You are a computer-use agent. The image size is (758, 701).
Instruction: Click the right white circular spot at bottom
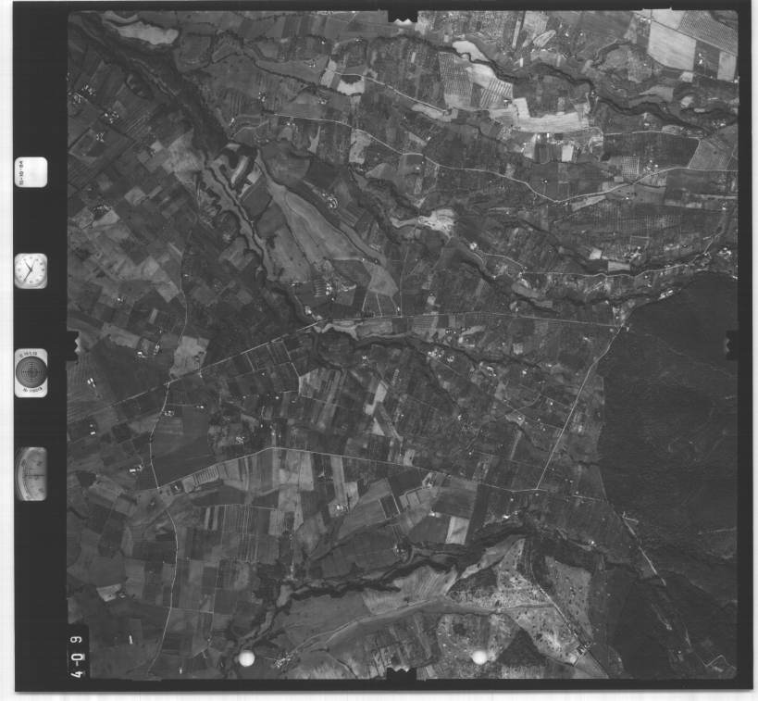(479, 657)
